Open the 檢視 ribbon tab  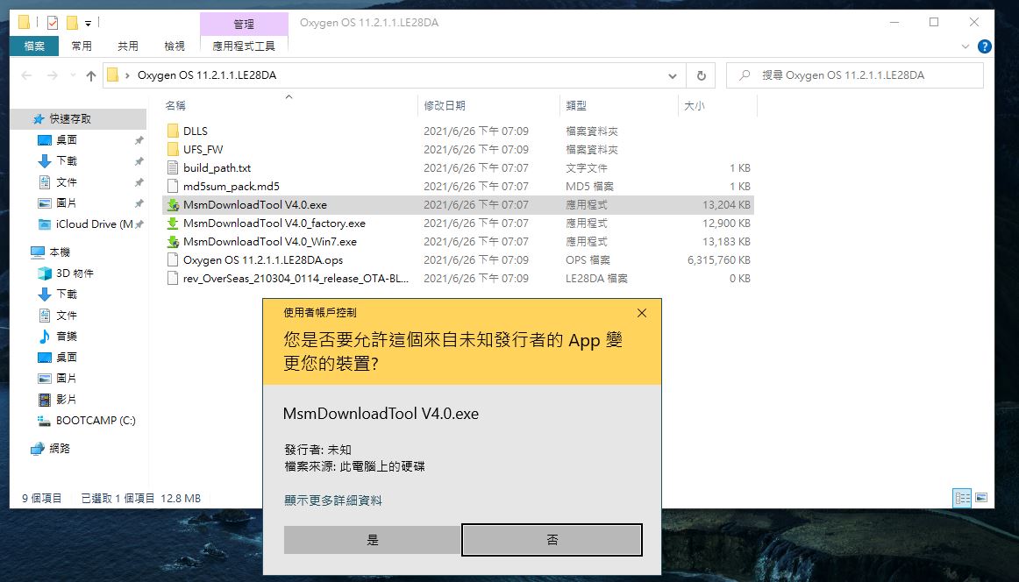coord(175,46)
